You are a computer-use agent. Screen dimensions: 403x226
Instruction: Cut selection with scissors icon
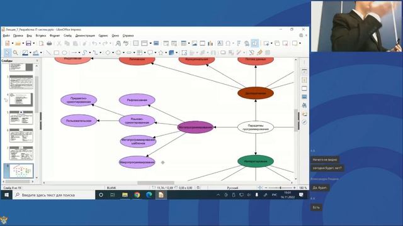pos(59,43)
